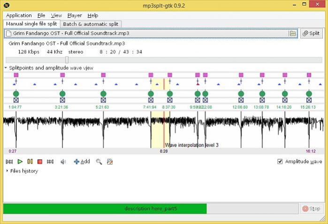
Task: Click the magnifier silence detection icon
Action: tap(99, 162)
